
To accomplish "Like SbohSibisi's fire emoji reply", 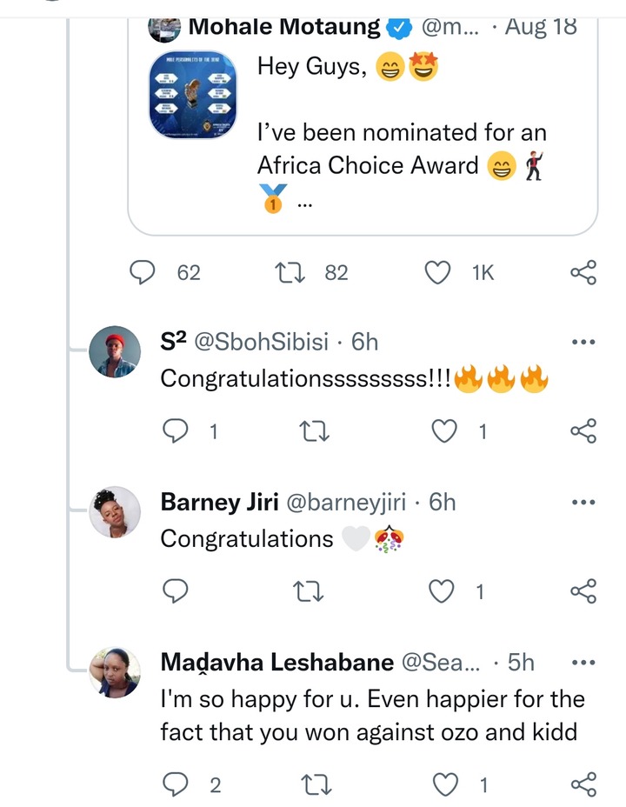I will 444,430.
